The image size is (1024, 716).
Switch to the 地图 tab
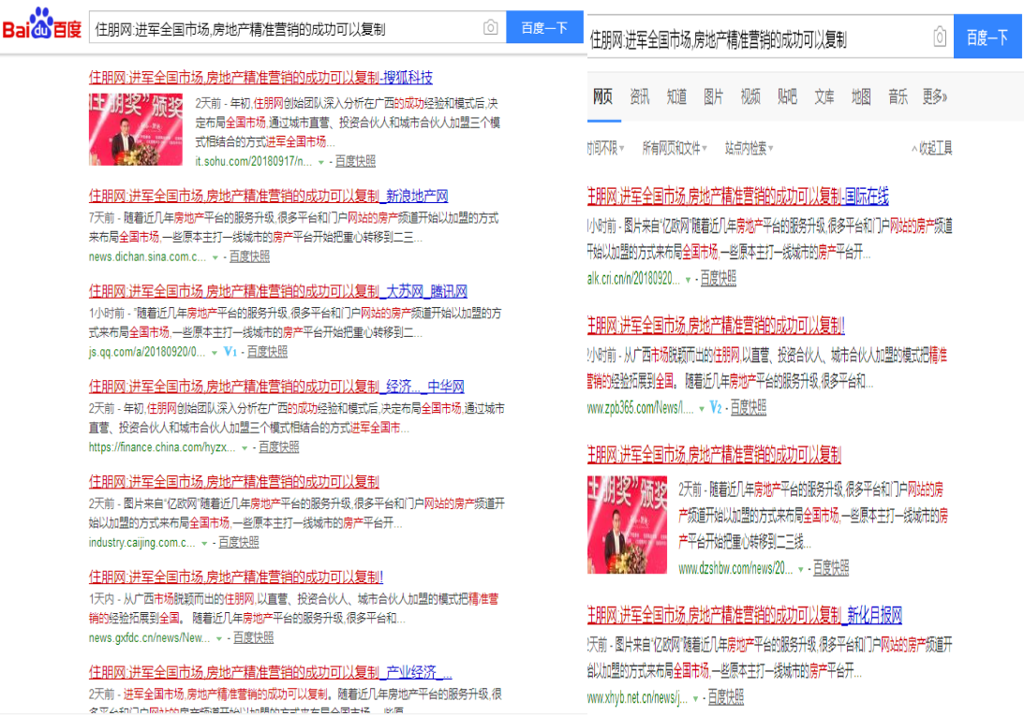(861, 96)
